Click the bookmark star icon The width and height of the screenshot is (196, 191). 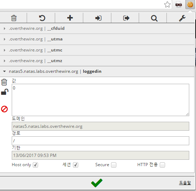167,5
